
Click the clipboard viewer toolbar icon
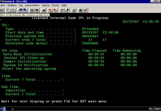[x=74, y=10]
